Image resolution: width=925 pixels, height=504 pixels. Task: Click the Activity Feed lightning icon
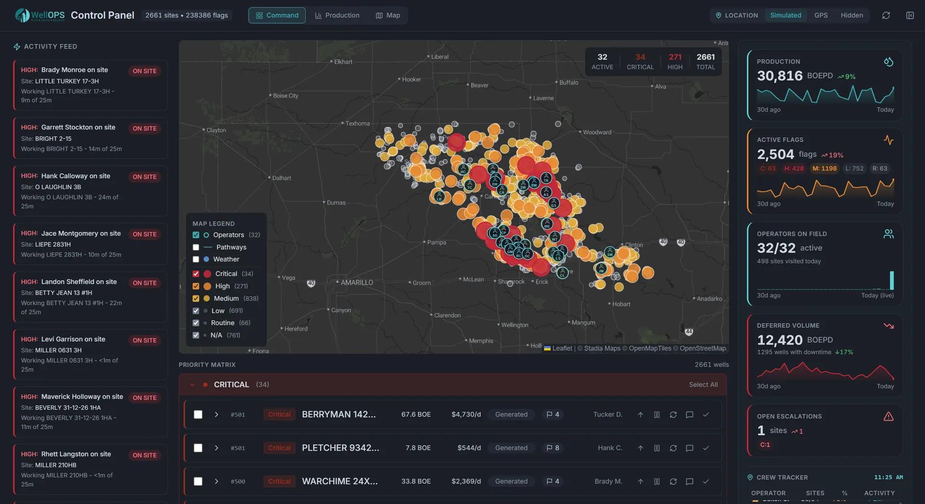17,47
